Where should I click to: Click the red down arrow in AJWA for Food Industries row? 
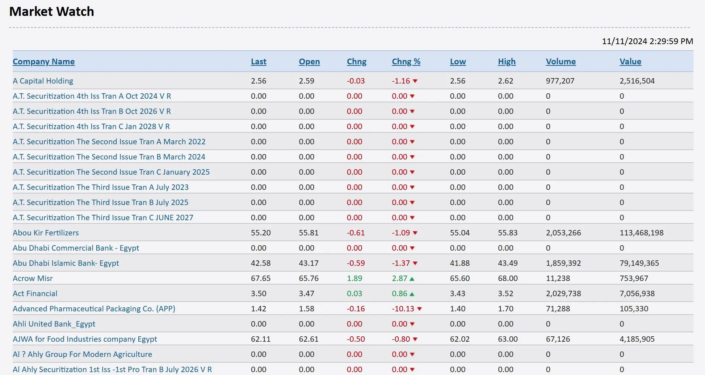click(415, 339)
